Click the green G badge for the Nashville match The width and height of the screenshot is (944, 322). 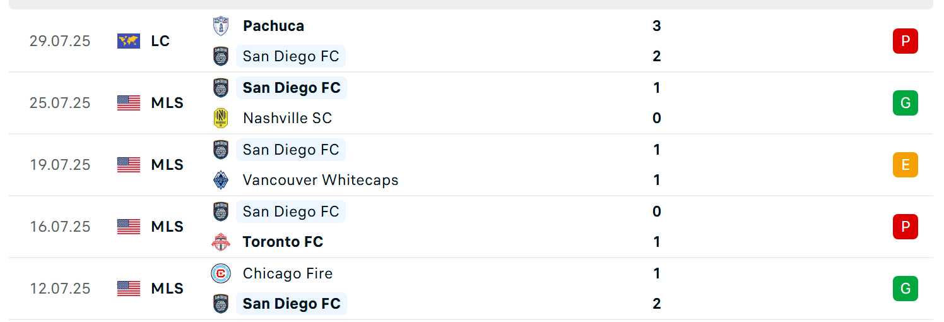(x=905, y=103)
